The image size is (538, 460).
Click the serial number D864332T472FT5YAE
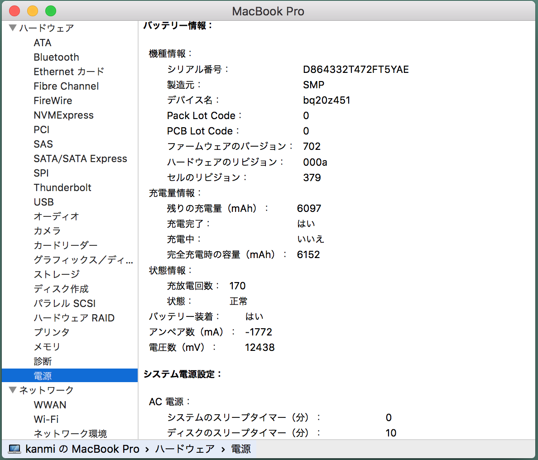(356, 69)
